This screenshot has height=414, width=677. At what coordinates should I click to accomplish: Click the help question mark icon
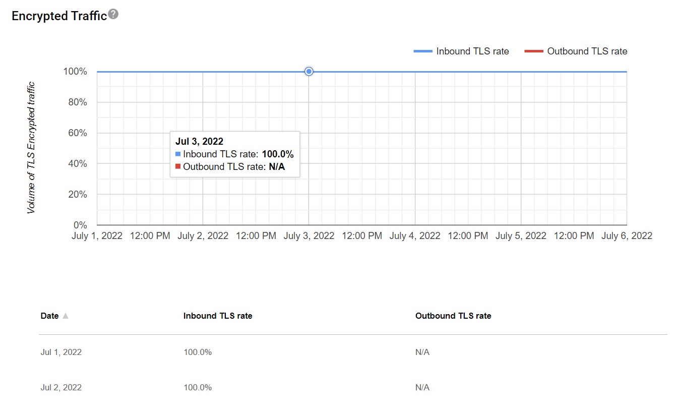[113, 14]
